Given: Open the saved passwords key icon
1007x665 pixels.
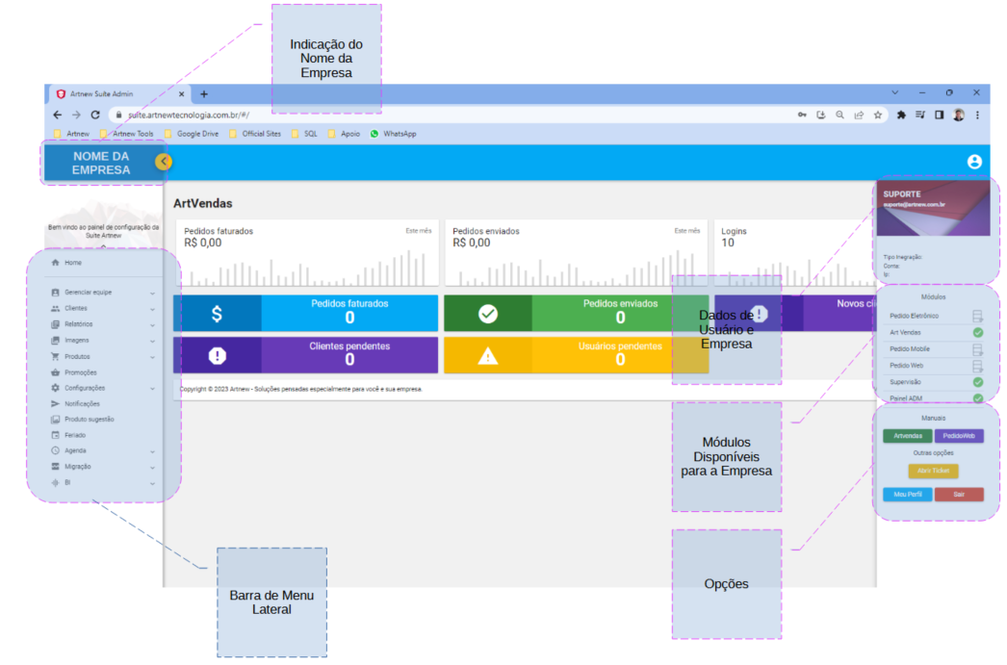Looking at the screenshot, I should (802, 115).
